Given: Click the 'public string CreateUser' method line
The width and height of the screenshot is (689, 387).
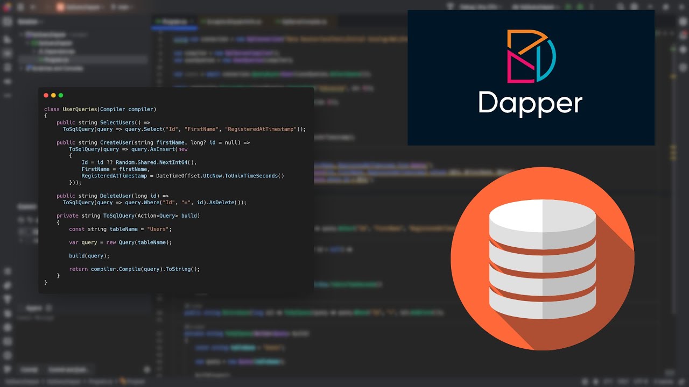Looking at the screenshot, I should (x=153, y=142).
